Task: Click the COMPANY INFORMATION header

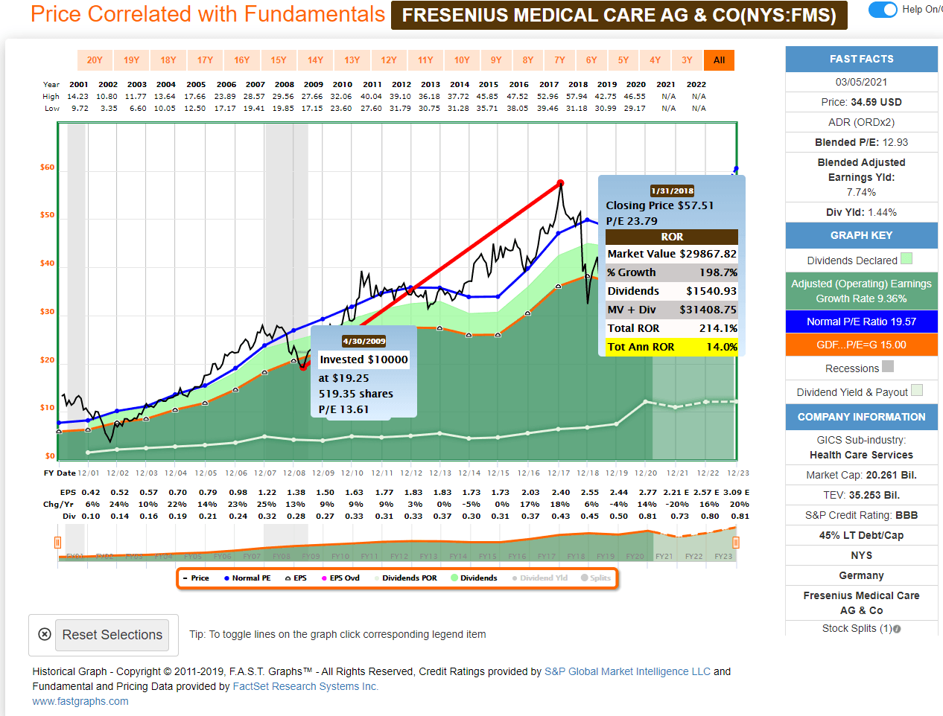Action: (x=861, y=417)
